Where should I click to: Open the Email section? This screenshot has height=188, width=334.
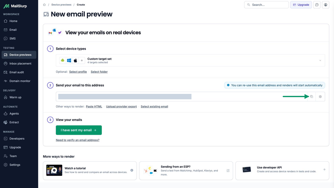[x=19, y=30]
